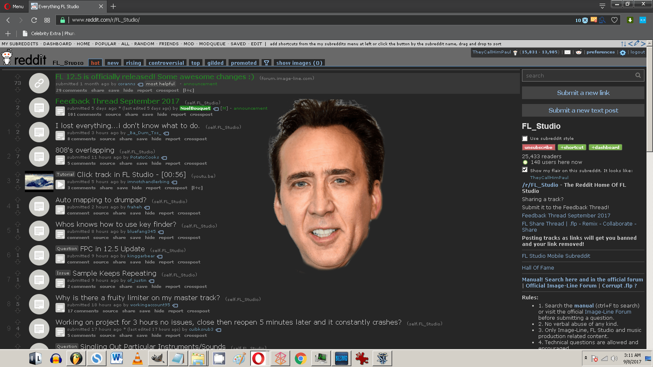Open the Celebrity Extra bookmark

tap(49, 33)
